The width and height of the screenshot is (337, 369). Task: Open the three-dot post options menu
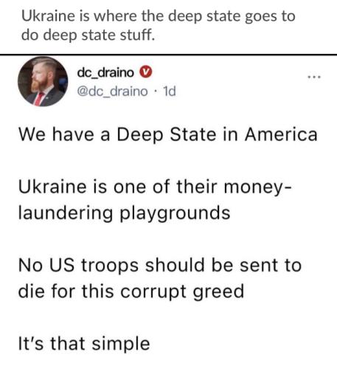coord(314,77)
